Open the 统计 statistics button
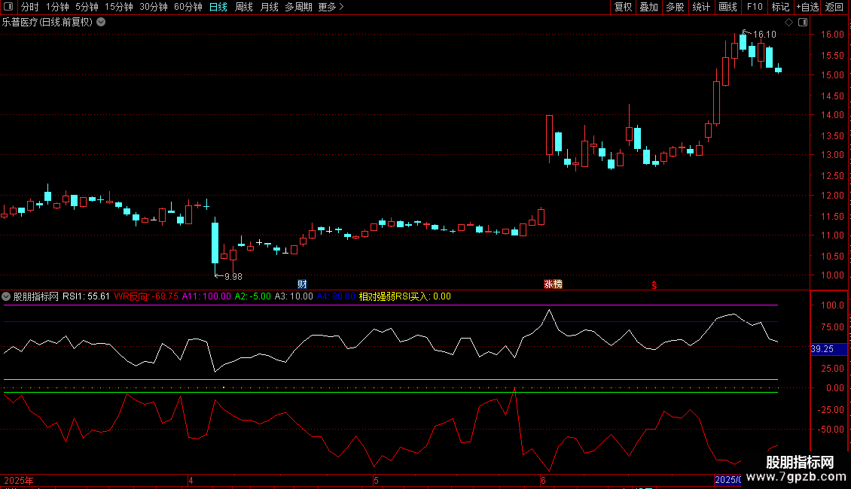851x489 pixels. [701, 7]
